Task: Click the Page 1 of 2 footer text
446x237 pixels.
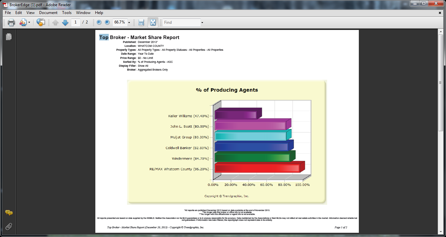Action: tap(341, 227)
